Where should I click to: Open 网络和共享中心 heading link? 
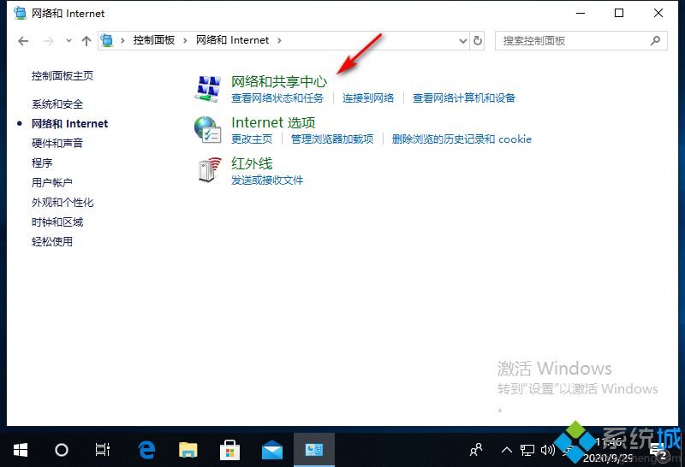click(279, 81)
